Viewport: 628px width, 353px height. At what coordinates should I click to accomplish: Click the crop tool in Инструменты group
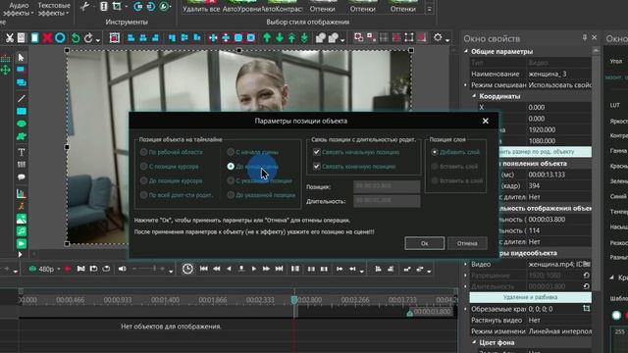(x=117, y=7)
